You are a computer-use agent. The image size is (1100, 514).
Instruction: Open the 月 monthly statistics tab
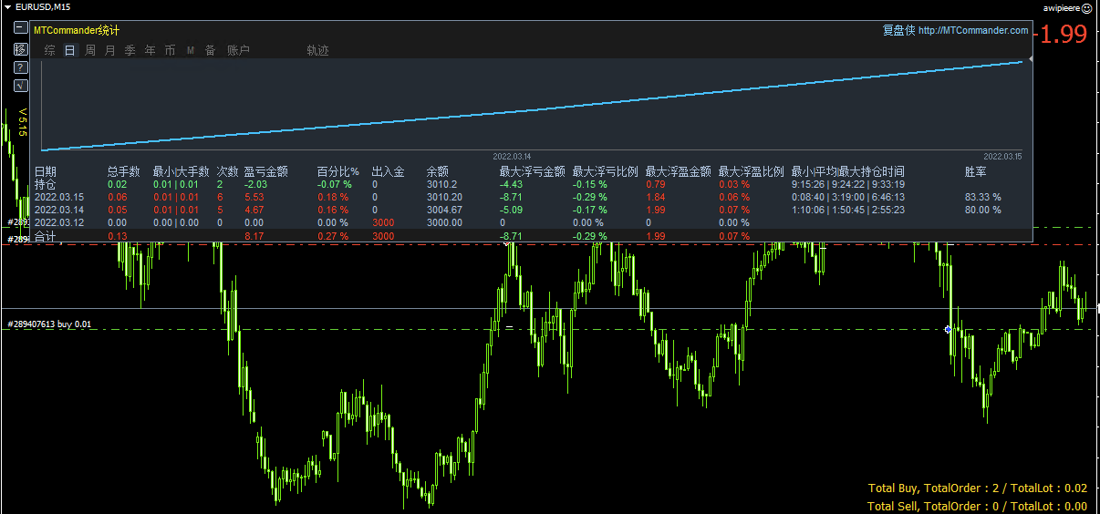pos(110,51)
